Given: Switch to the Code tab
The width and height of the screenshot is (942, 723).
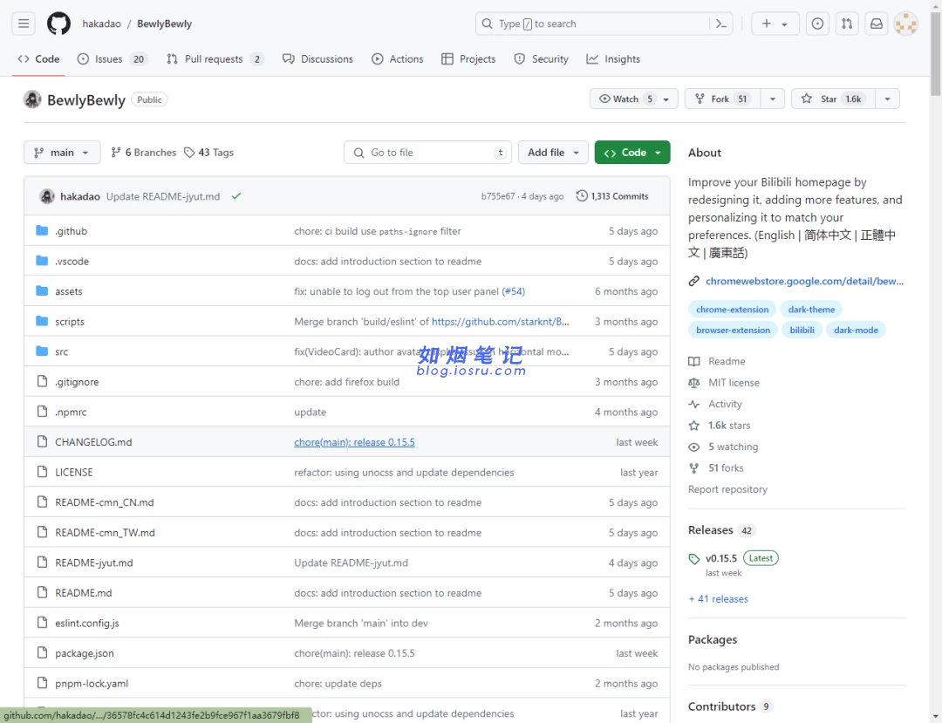Looking at the screenshot, I should [x=38, y=58].
